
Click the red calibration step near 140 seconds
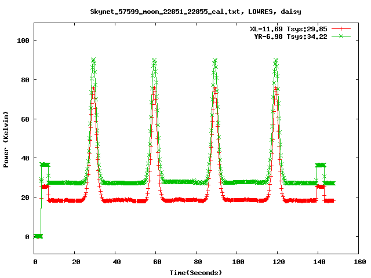[321, 186]
